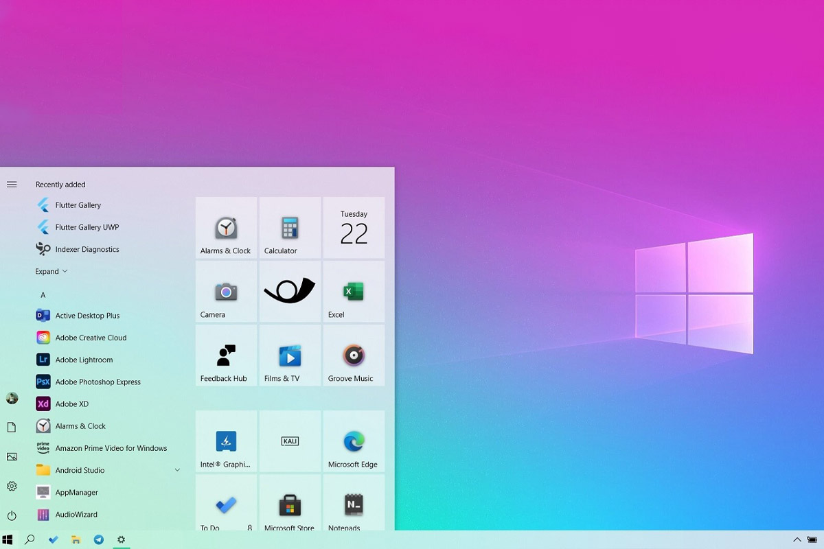Open Search from the taskbar
This screenshot has height=549, width=824.
point(30,539)
